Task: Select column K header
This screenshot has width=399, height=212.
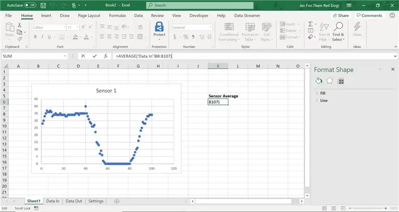Action: [x=218, y=66]
